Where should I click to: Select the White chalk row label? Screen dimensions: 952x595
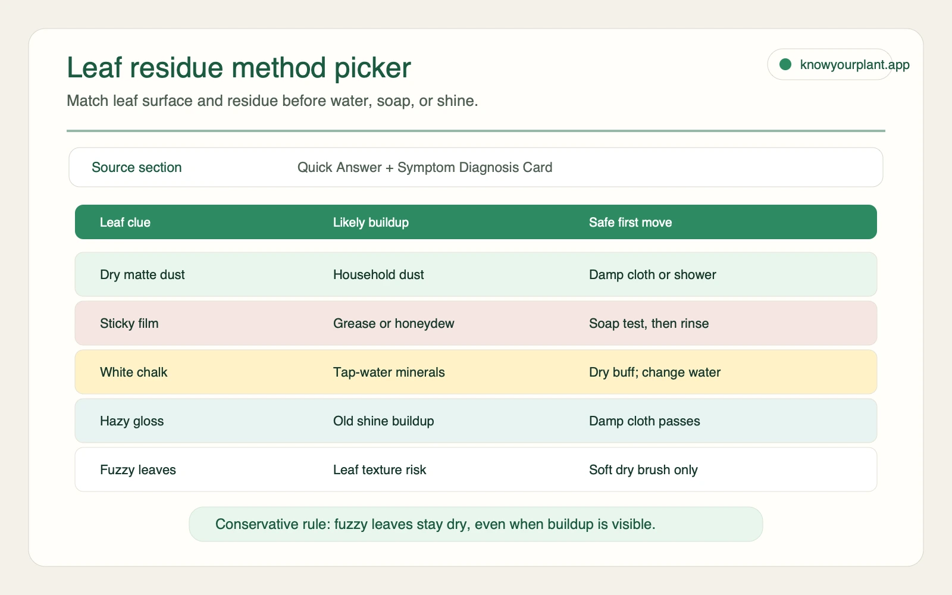pos(133,372)
